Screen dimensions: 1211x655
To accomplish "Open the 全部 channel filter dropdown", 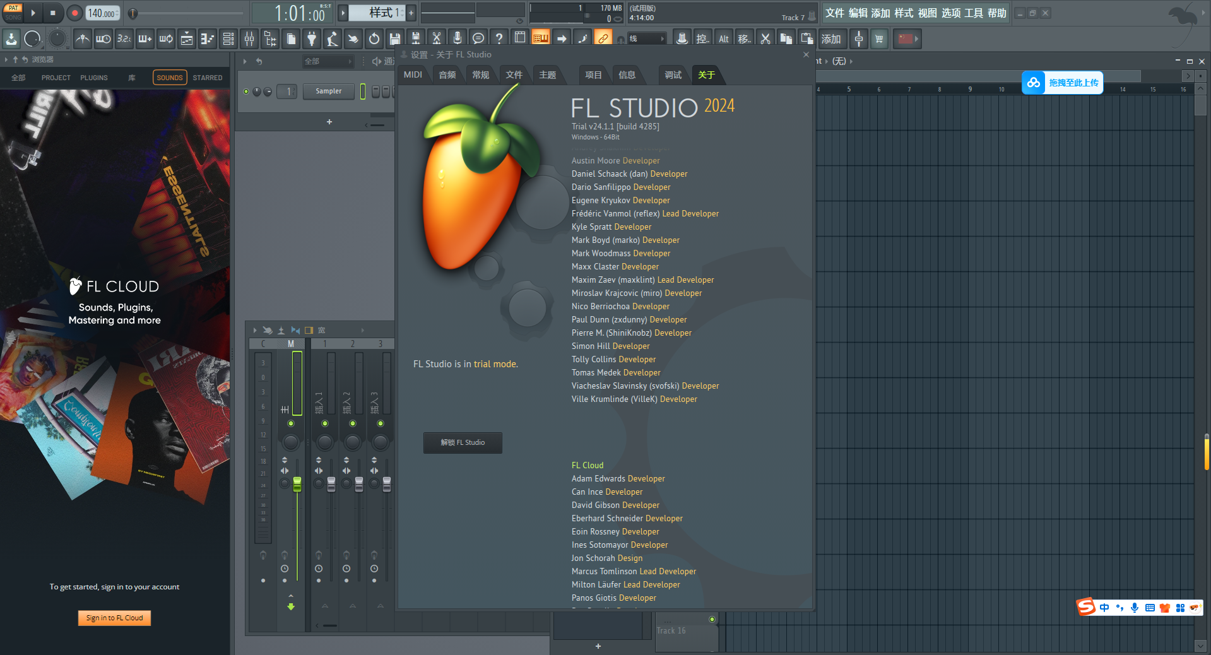I will click(328, 61).
